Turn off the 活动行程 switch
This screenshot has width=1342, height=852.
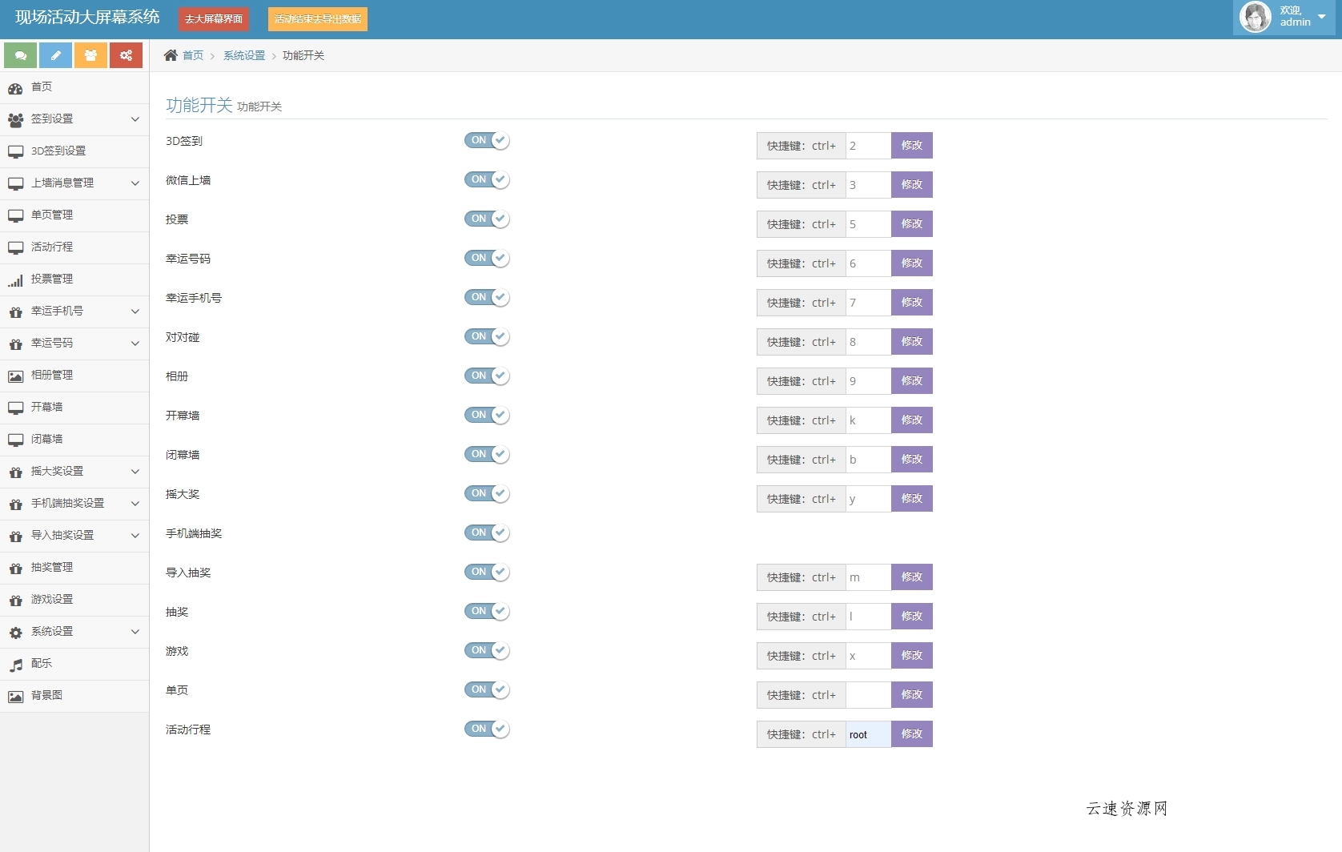[487, 729]
